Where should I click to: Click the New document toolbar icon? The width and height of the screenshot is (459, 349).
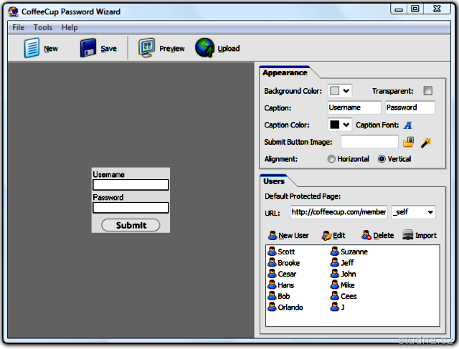click(x=32, y=48)
